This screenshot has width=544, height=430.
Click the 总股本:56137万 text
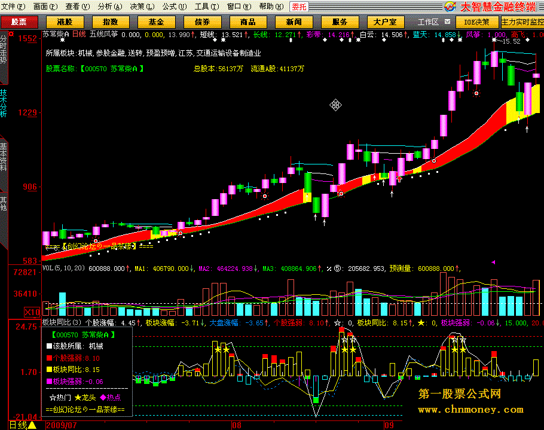pyautogui.click(x=218, y=69)
